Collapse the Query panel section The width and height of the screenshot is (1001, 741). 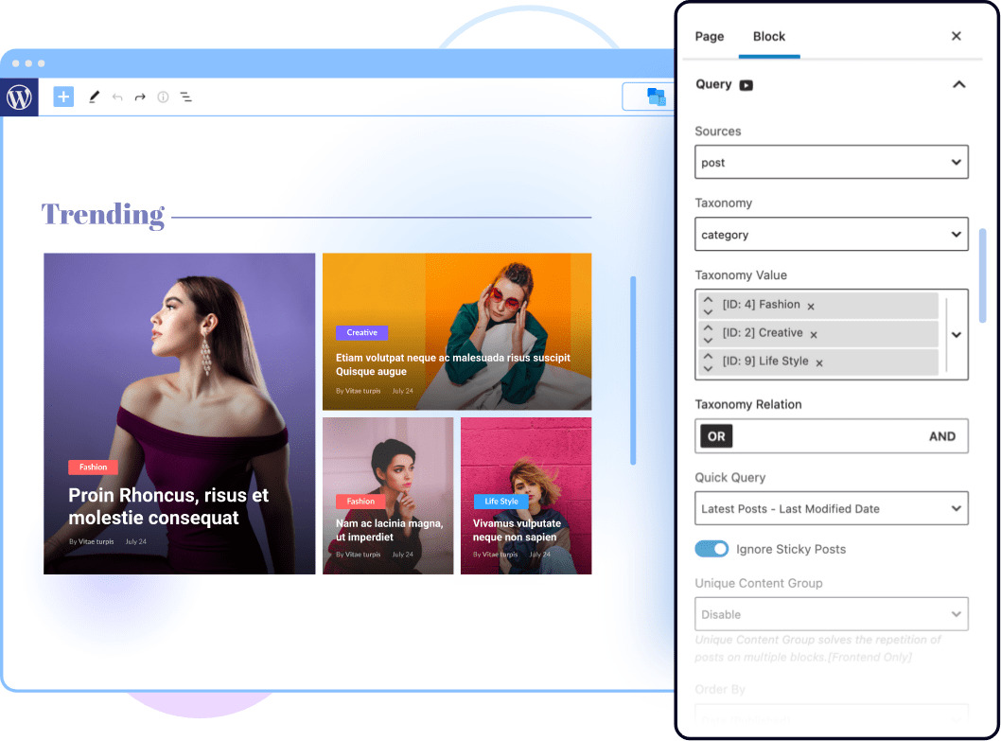tap(958, 84)
